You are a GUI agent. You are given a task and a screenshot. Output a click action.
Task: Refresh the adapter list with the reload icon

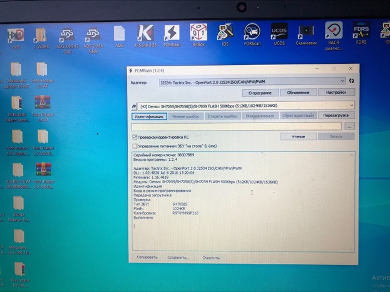pos(352,81)
